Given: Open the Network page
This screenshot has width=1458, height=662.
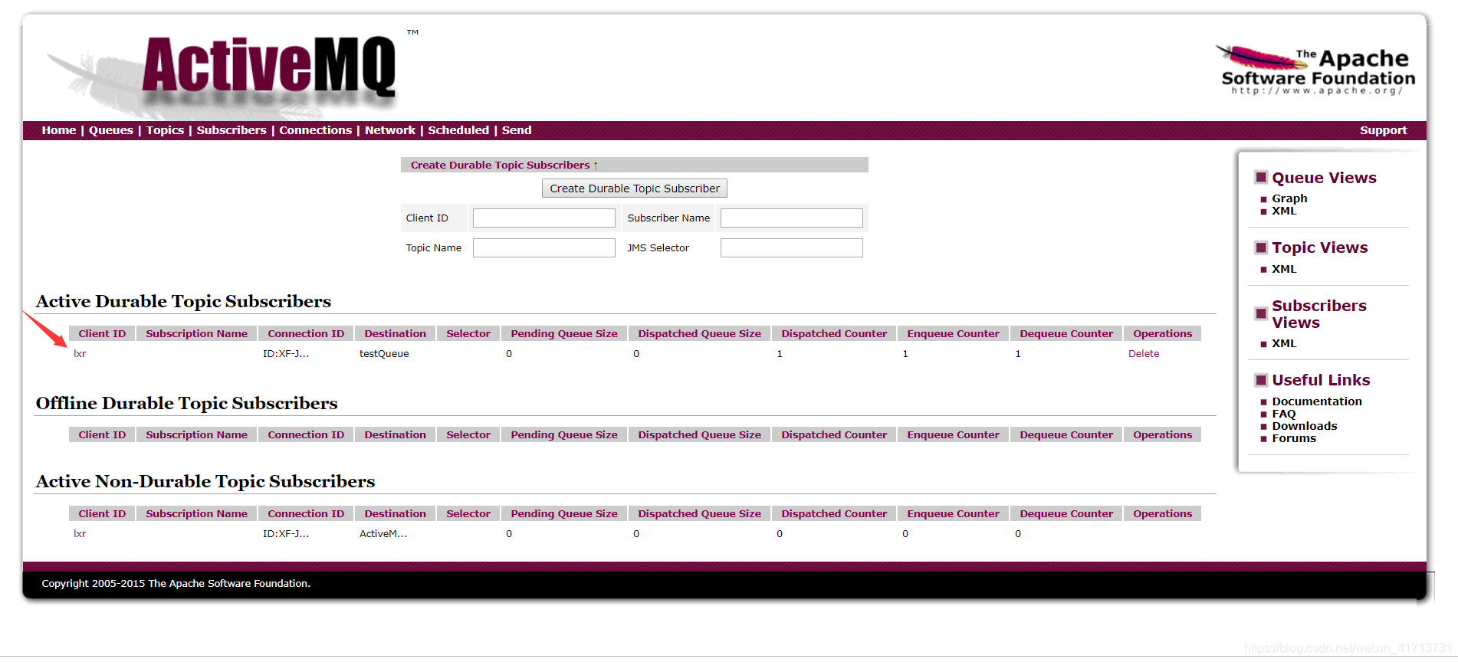Looking at the screenshot, I should (x=390, y=130).
